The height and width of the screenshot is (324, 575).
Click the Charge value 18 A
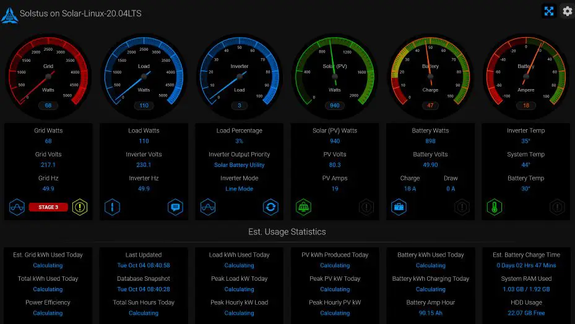pyautogui.click(x=410, y=189)
